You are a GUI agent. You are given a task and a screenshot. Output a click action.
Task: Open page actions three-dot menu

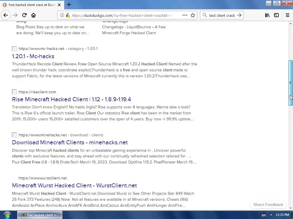(185, 15)
